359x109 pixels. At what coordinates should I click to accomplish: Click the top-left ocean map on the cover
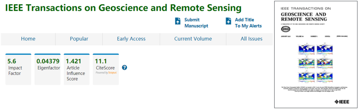click(x=307, y=49)
